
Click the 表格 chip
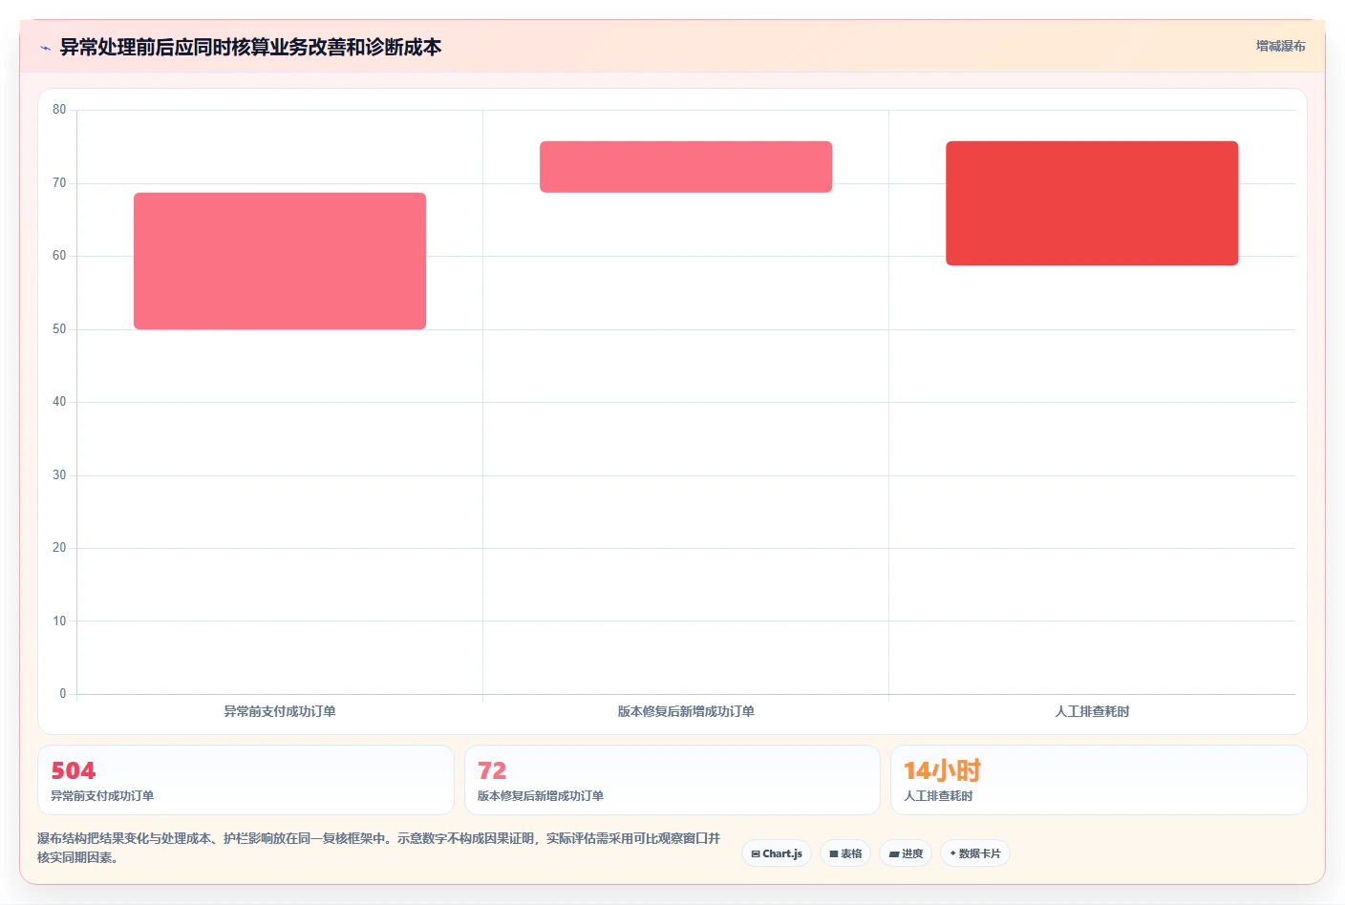coord(845,853)
